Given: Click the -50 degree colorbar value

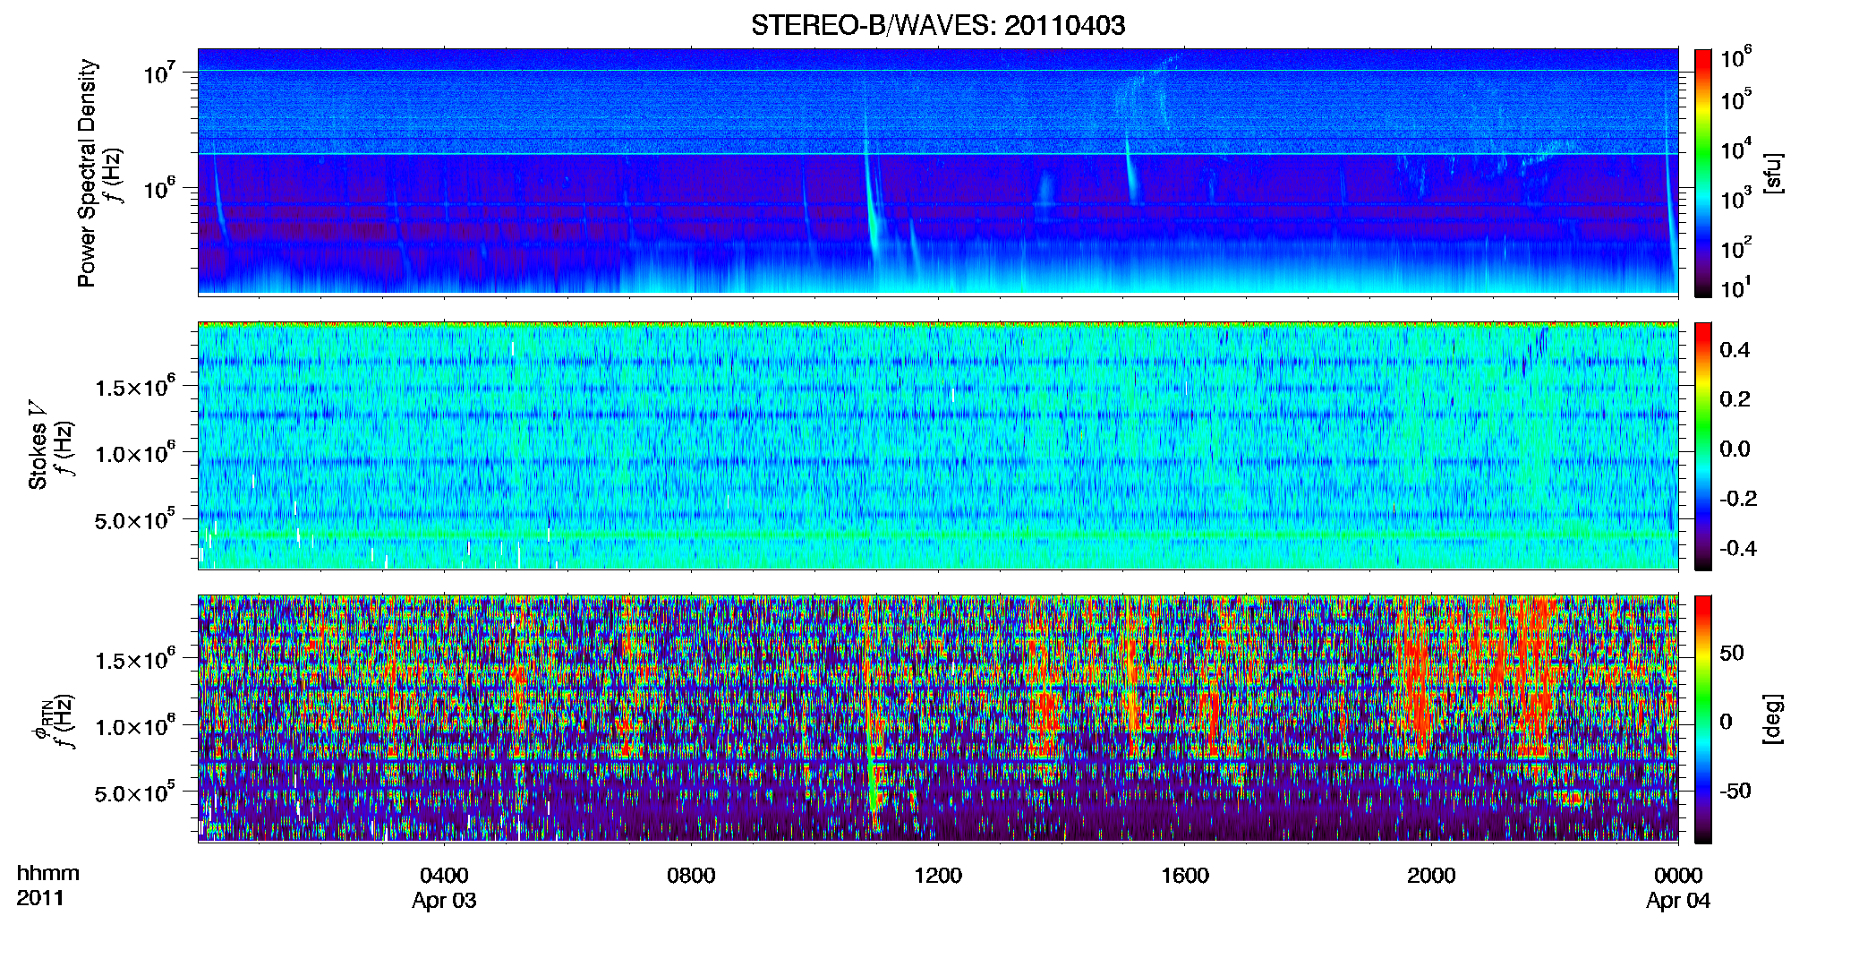Looking at the screenshot, I should click(x=1735, y=792).
